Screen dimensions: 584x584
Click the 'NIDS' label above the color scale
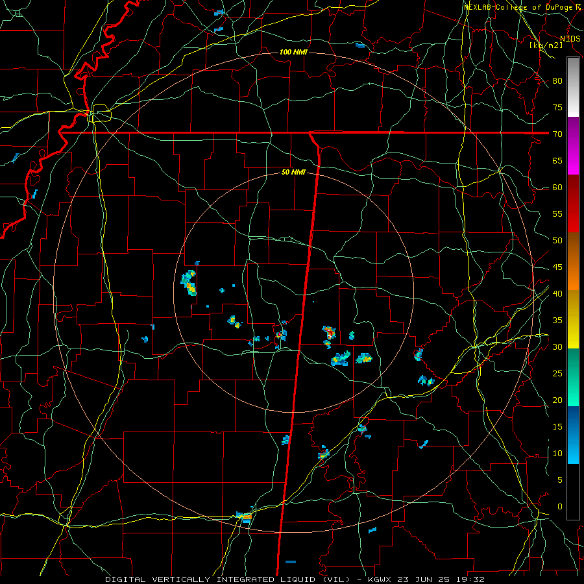570,39
